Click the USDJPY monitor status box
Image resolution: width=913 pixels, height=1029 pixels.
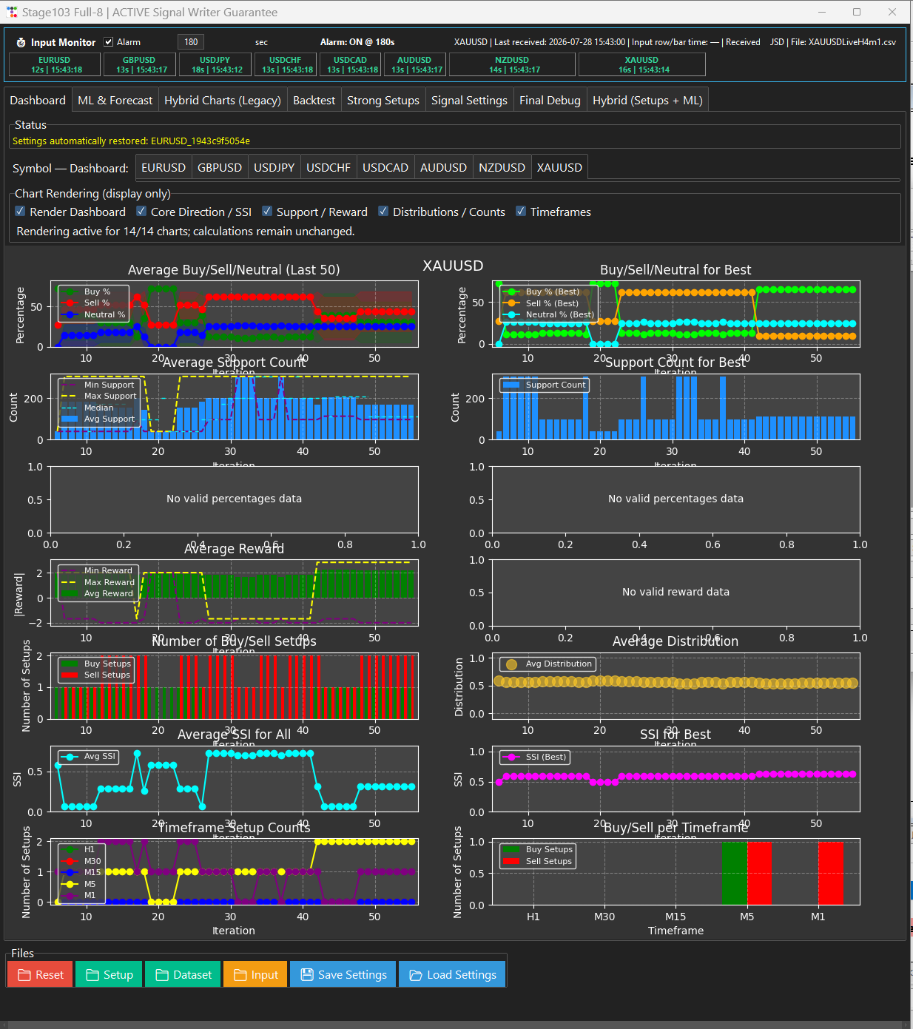tap(215, 64)
